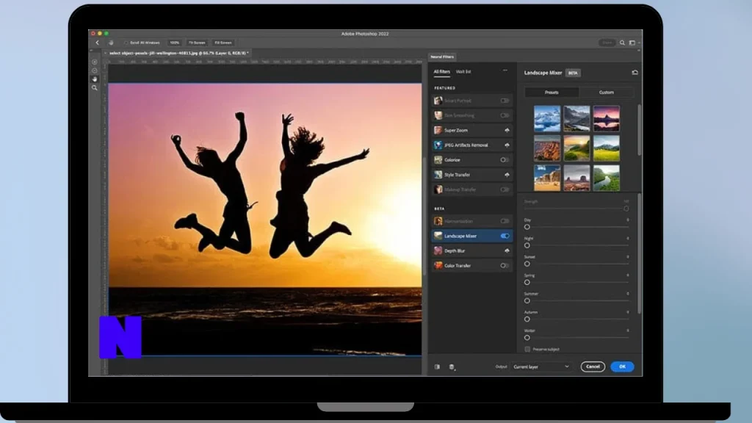Viewport: 752px width, 423px height.
Task: Click the back arrow in options bar
Action: (98, 43)
